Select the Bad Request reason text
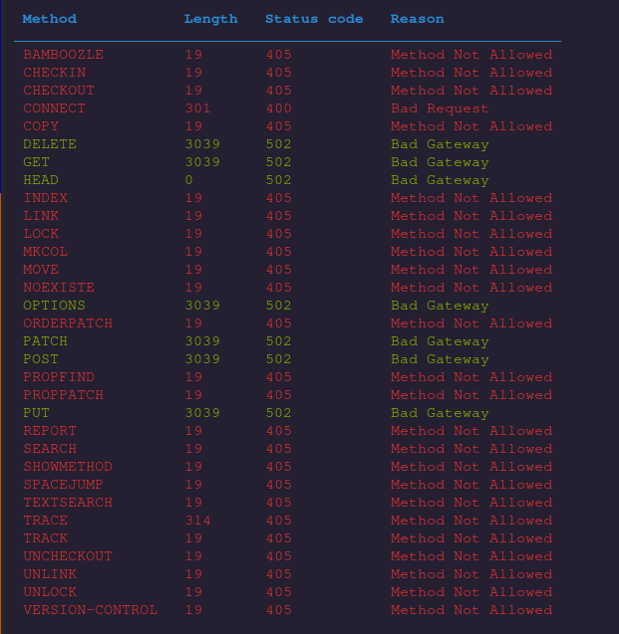The image size is (619, 634). click(x=440, y=108)
